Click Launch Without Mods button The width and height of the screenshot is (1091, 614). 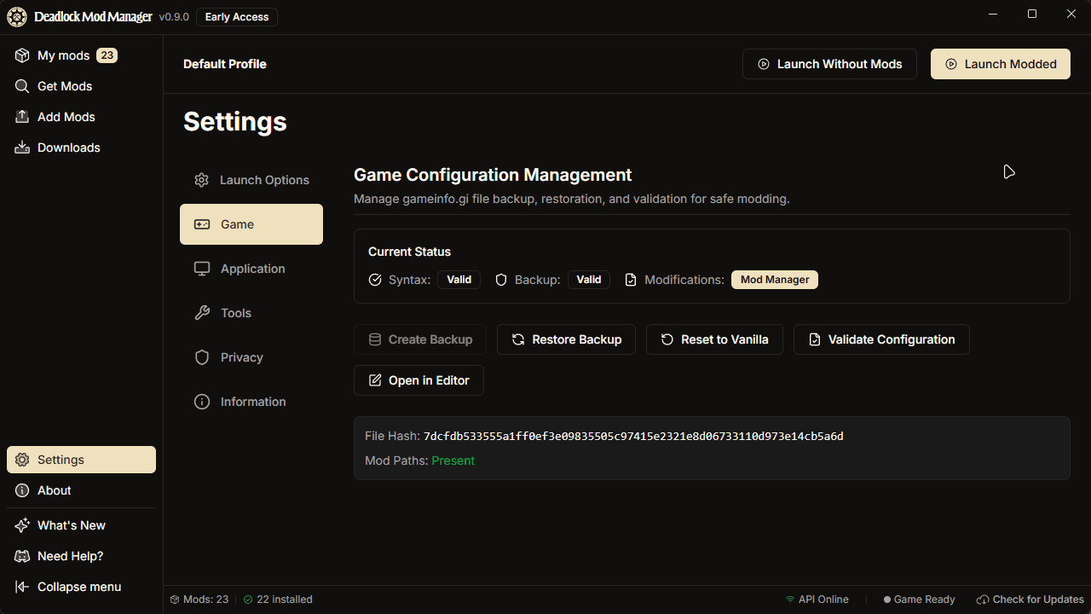tap(829, 64)
